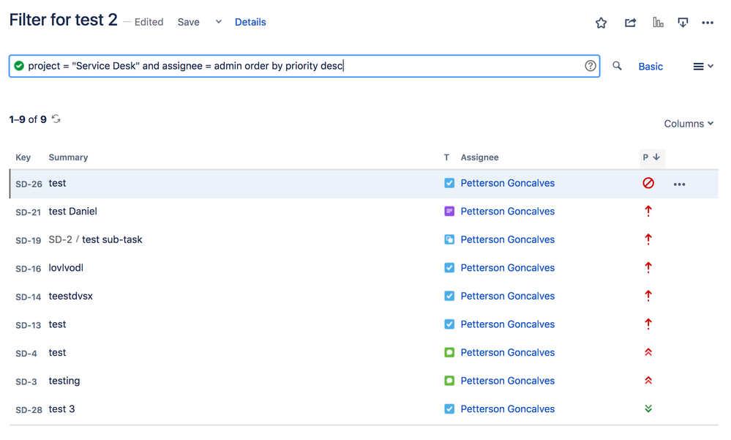Sort by the Summary column header
Image resolution: width=731 pixels, height=440 pixels.
pyautogui.click(x=68, y=157)
